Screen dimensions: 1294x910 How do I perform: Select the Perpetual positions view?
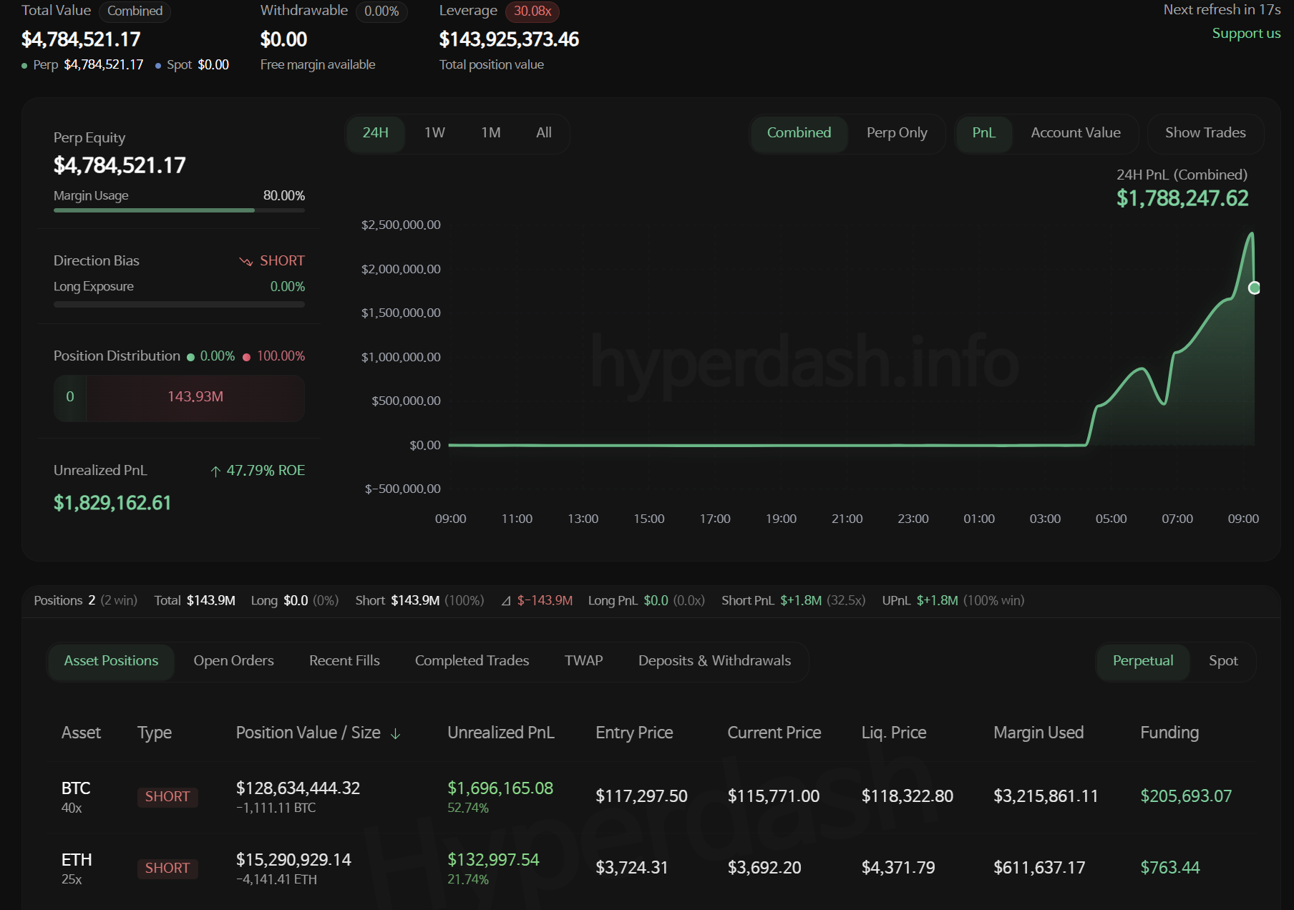pyautogui.click(x=1143, y=661)
